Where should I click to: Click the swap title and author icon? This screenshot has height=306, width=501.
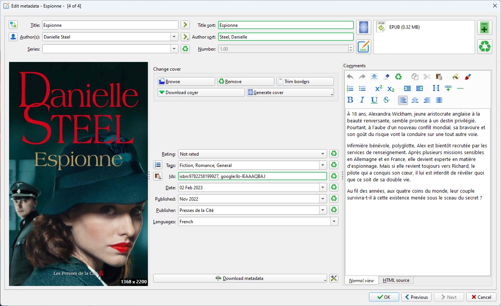tap(13, 25)
